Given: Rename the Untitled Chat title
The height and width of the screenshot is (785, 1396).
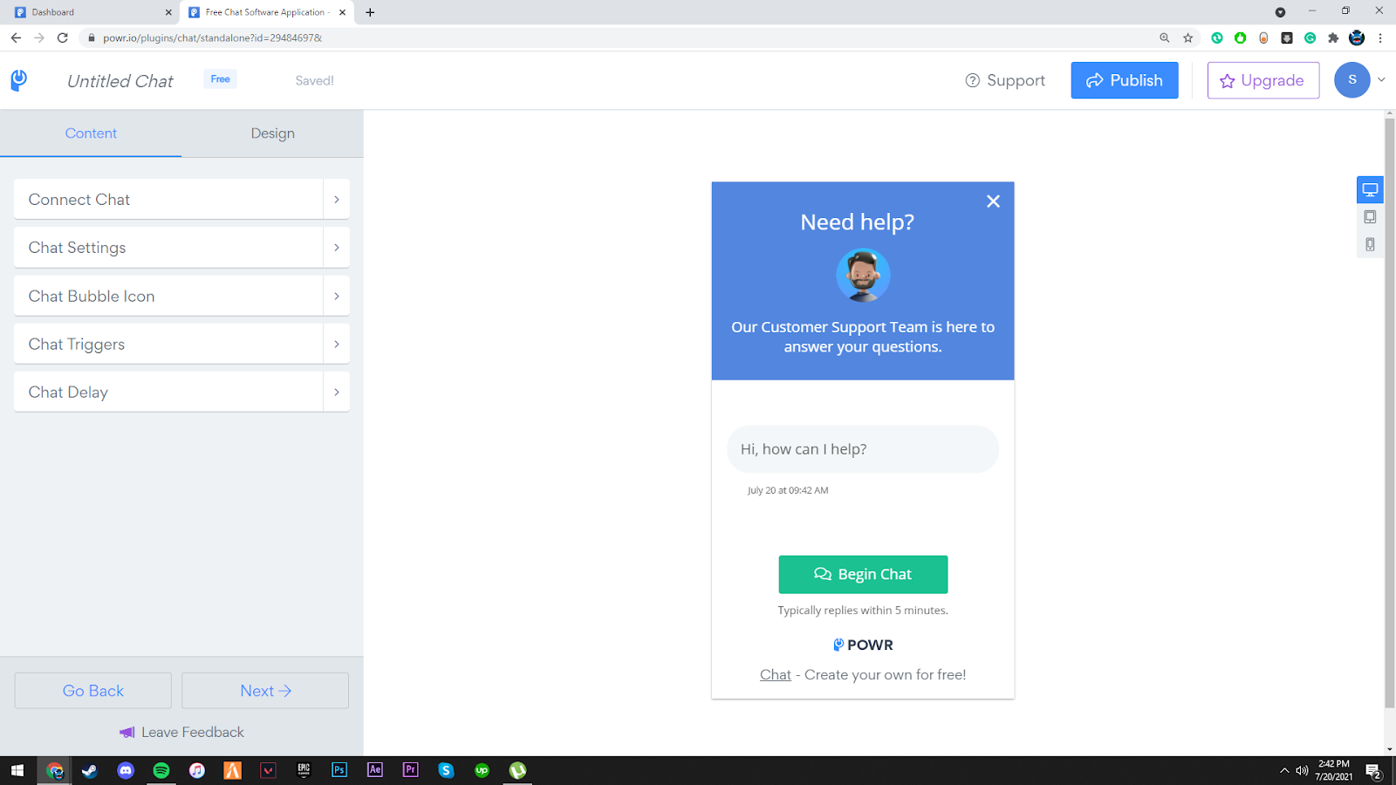Looking at the screenshot, I should tap(120, 81).
